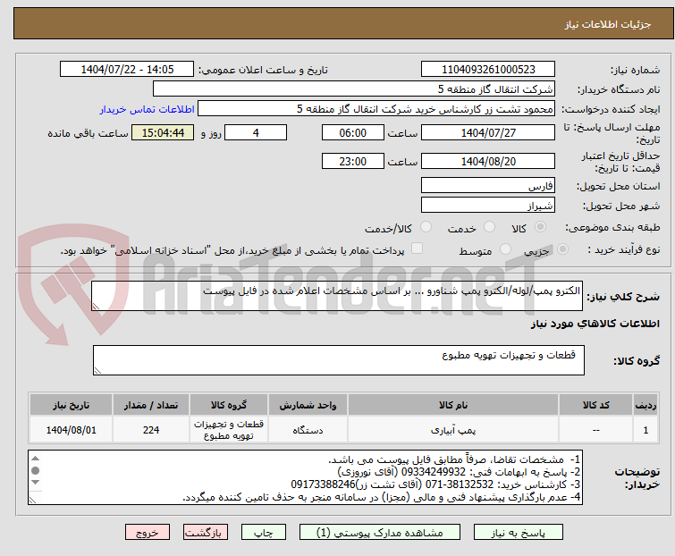Click the validity time field 23:00
The width and height of the screenshot is (675, 556).
(x=352, y=162)
